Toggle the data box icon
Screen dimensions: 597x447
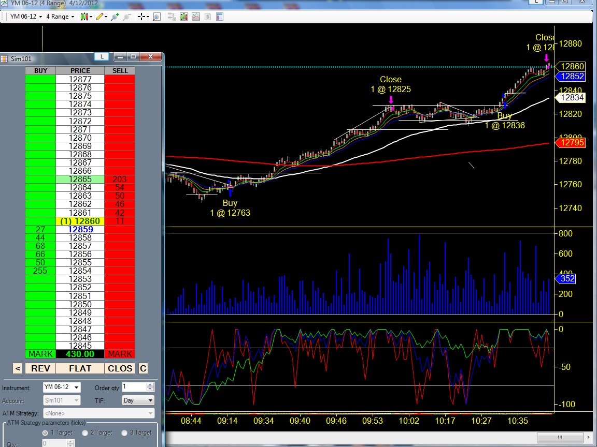(172, 17)
